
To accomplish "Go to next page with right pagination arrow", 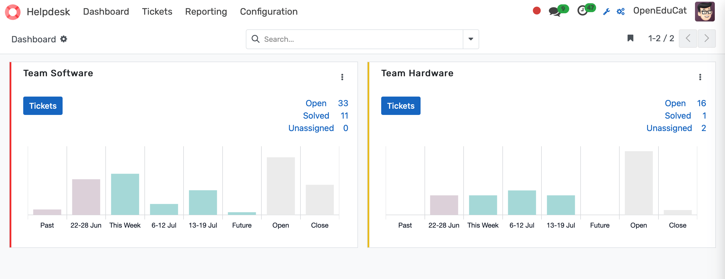I will (x=707, y=38).
